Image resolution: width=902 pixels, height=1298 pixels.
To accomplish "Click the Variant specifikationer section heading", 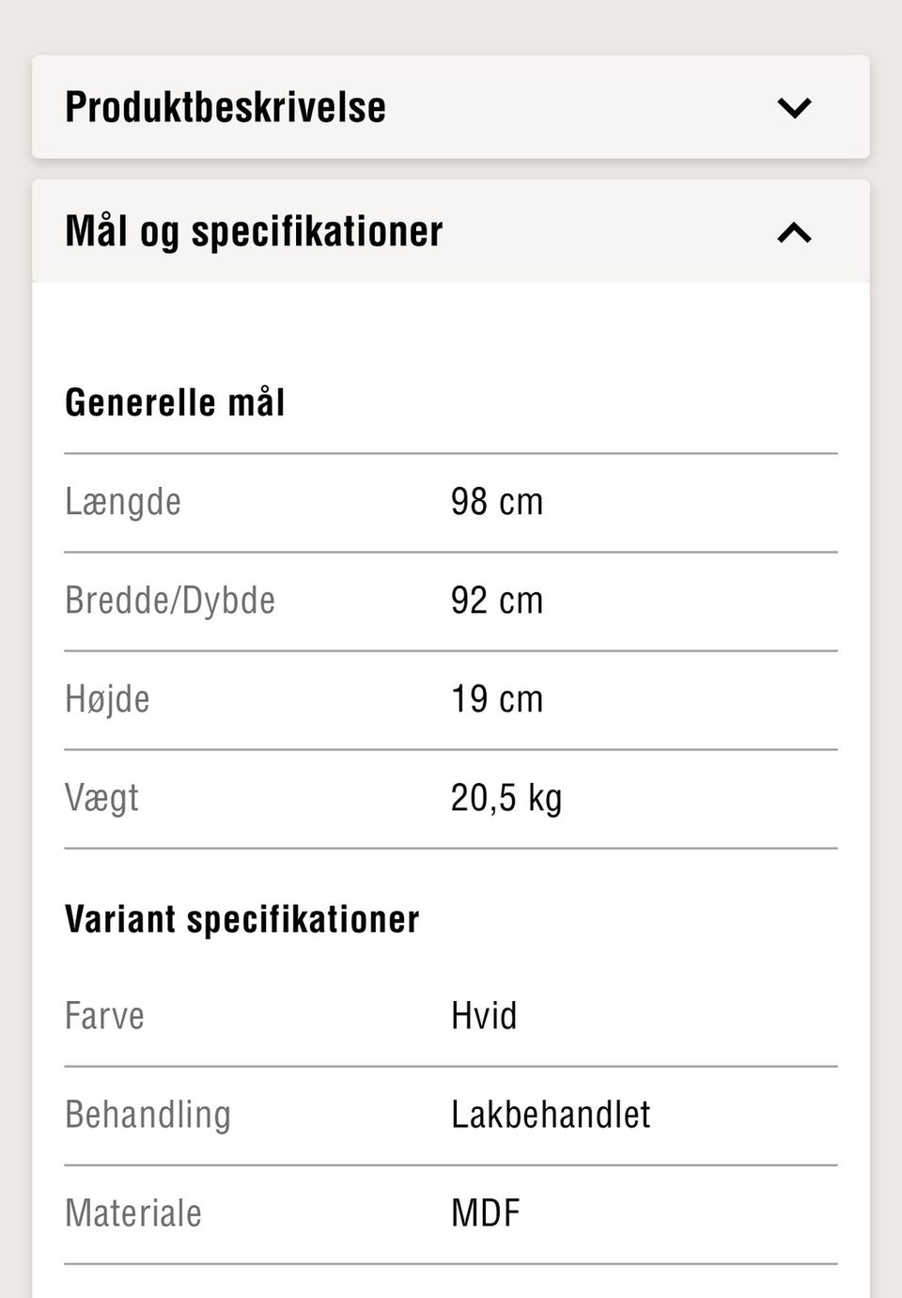I will point(242,919).
